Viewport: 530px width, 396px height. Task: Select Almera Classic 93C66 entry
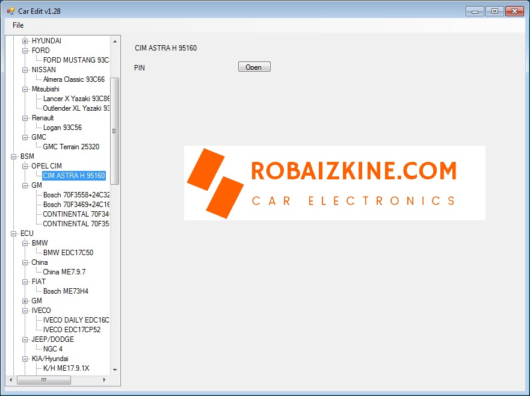pyautogui.click(x=73, y=79)
